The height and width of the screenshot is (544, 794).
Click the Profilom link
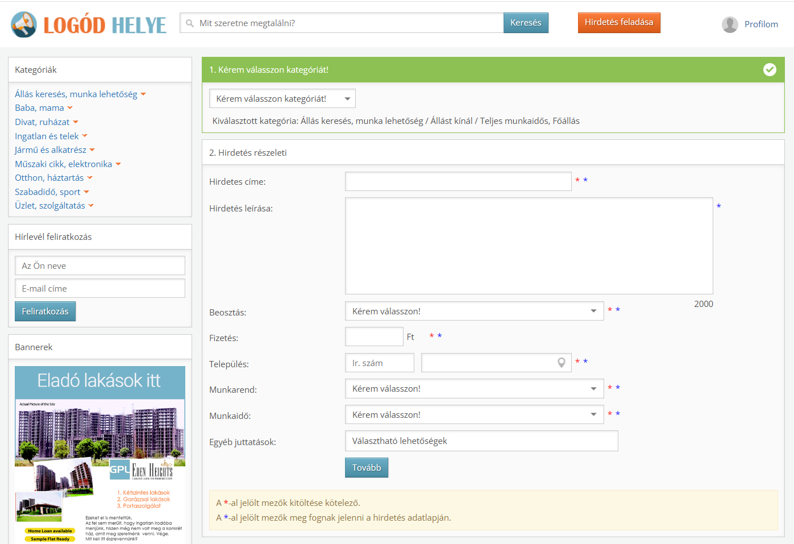pyautogui.click(x=760, y=24)
